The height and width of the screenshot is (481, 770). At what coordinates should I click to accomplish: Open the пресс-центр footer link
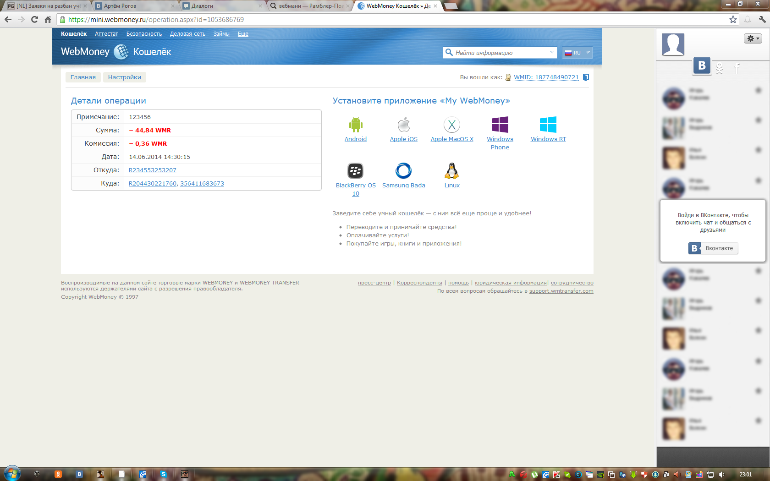(x=374, y=283)
